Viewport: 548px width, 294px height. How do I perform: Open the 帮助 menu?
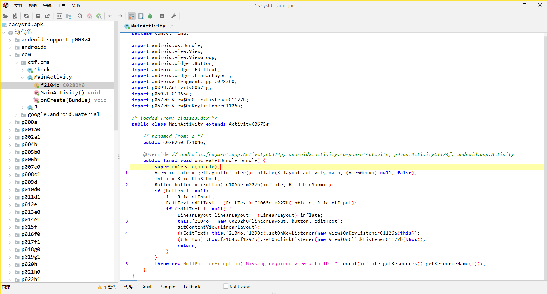(x=76, y=5)
